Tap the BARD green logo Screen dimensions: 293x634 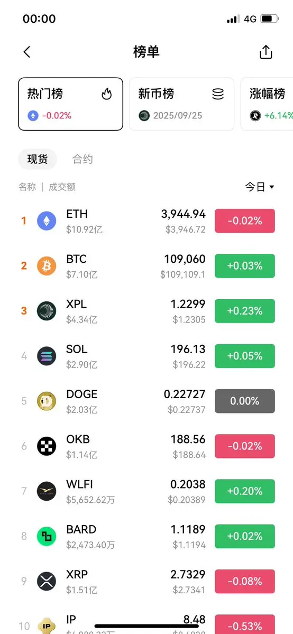tap(47, 537)
